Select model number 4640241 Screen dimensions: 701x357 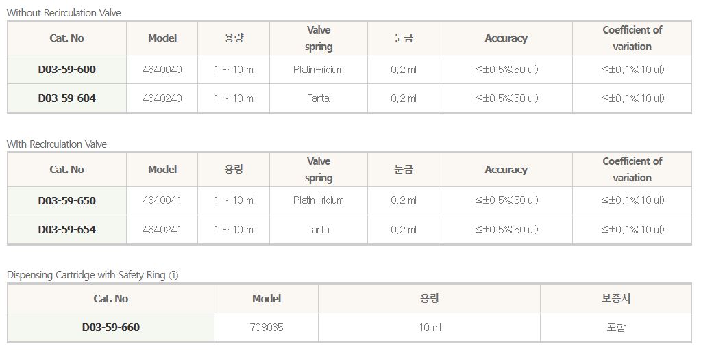(162, 230)
